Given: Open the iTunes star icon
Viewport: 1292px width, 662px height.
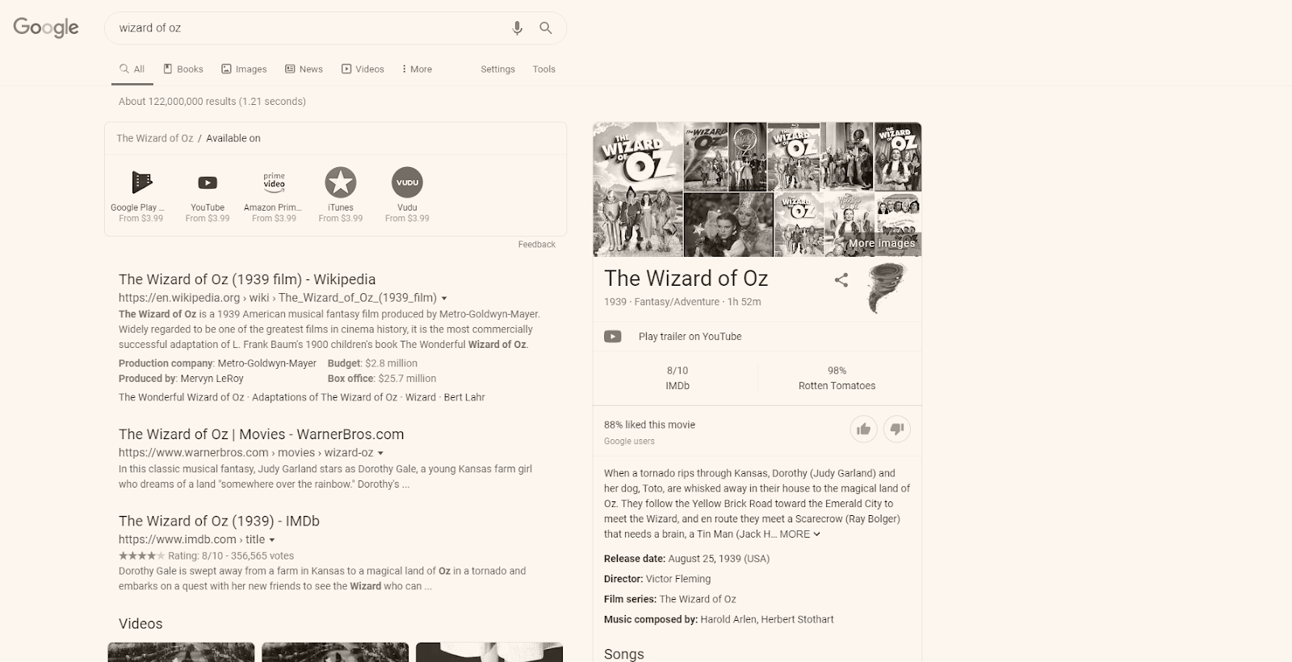Looking at the screenshot, I should (341, 182).
